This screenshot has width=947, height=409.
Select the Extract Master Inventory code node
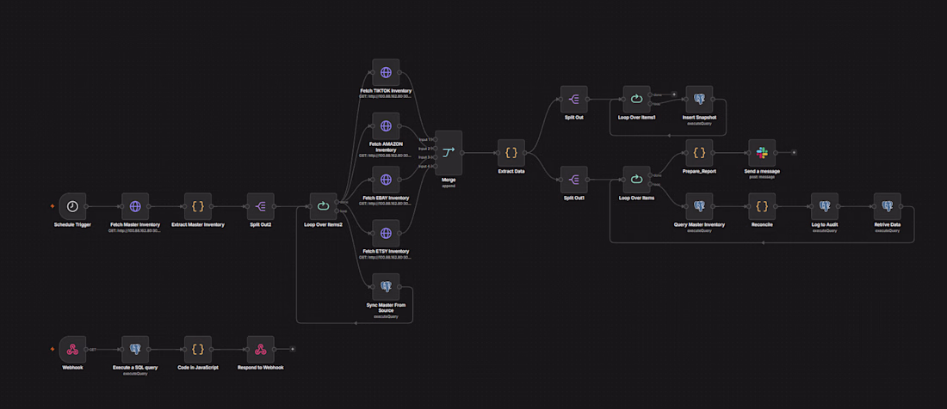[x=197, y=206]
